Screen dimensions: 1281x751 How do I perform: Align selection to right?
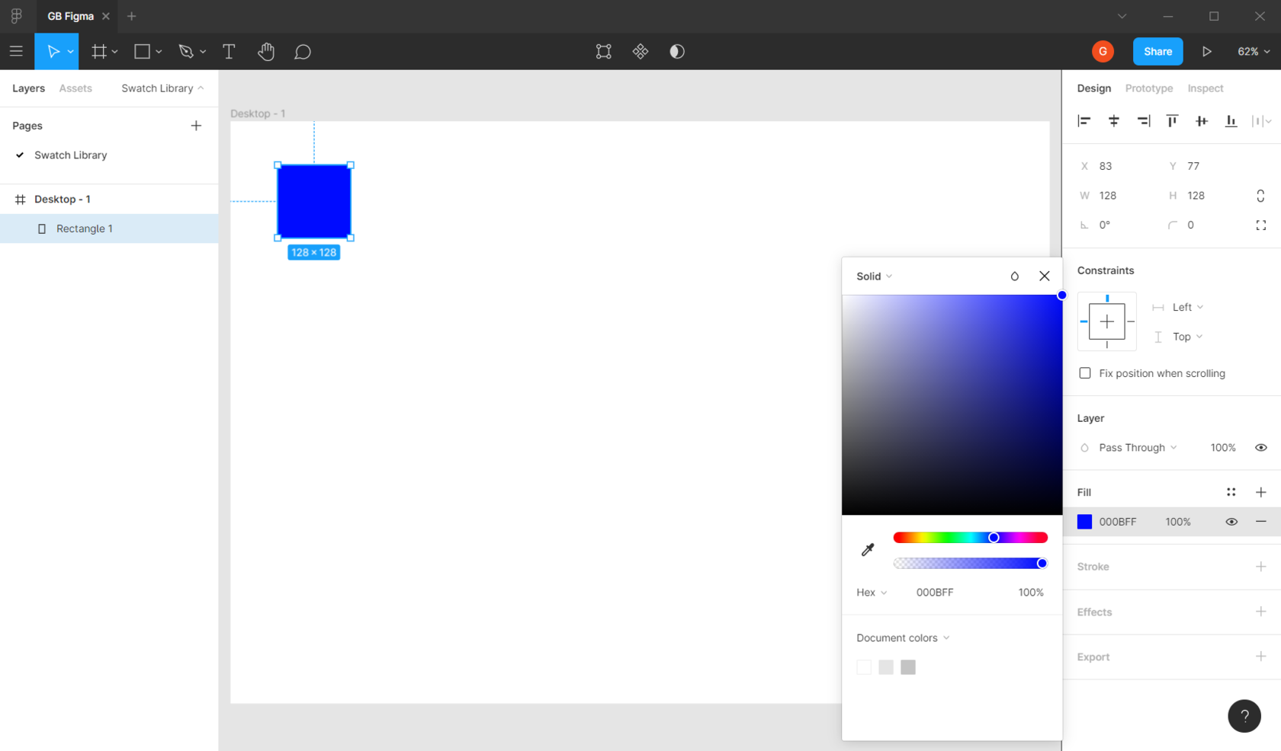tap(1144, 120)
